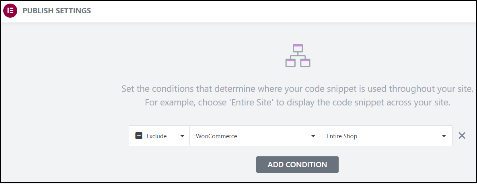Click the arrow on the Entire Shop dropdown

[444, 136]
